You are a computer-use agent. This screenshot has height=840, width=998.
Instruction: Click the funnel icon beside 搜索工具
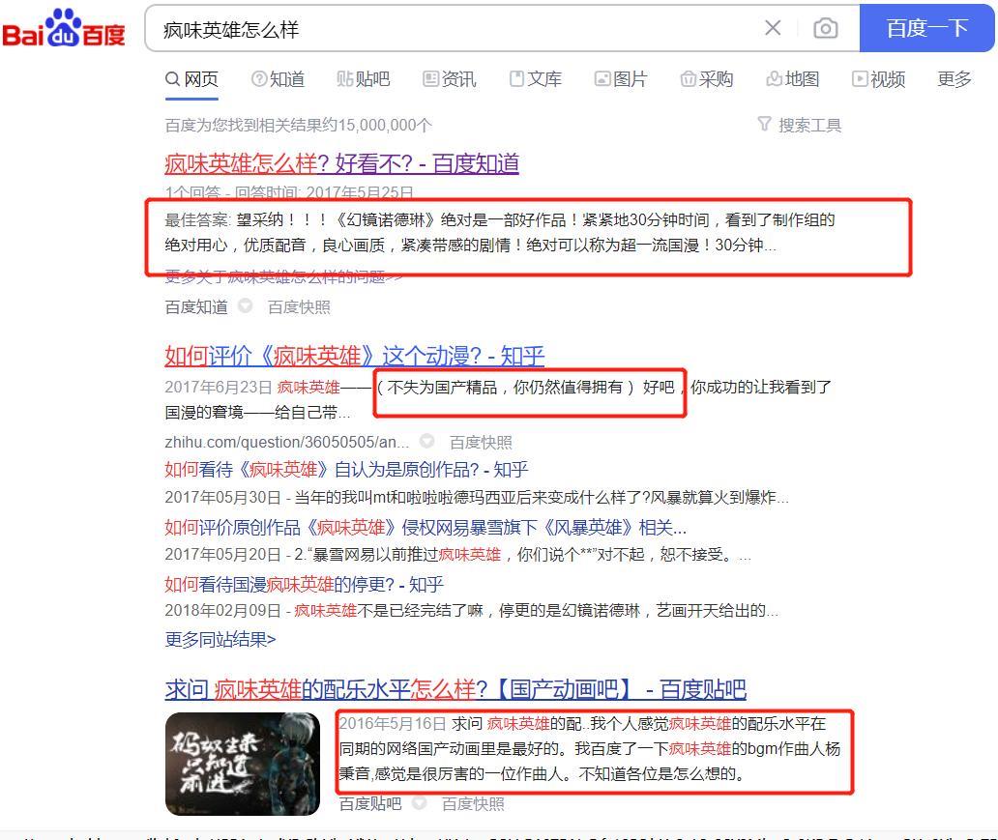tap(764, 124)
